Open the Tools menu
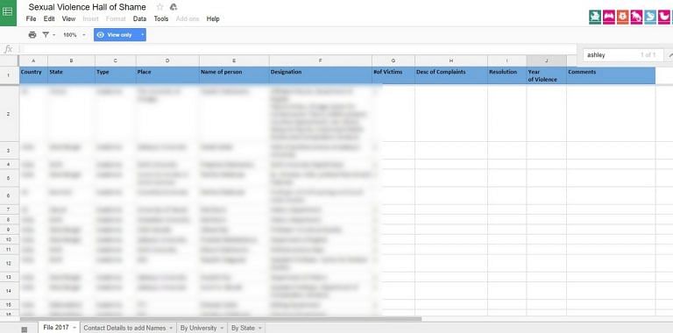This screenshot has width=673, height=333. pyautogui.click(x=161, y=19)
